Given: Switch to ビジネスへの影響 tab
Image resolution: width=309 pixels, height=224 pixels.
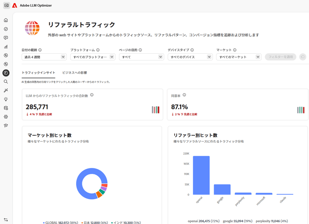Looking at the screenshot, I should (75, 73).
